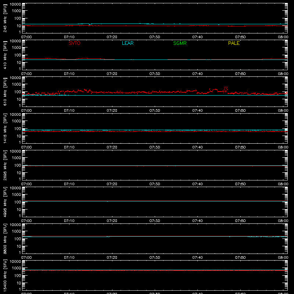Viewport: 294px width, 294px height.
Task: Click the 1000 tick label of the 410 MHz panel
Action: (17, 48)
